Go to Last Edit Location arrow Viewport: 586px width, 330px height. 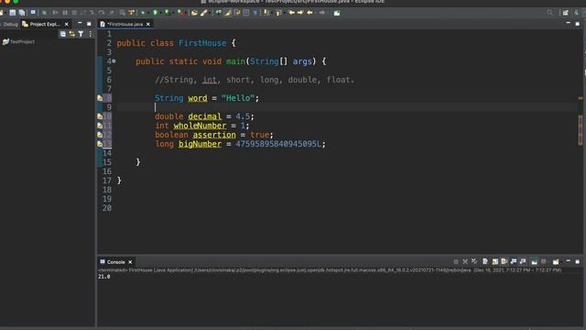tap(291, 13)
